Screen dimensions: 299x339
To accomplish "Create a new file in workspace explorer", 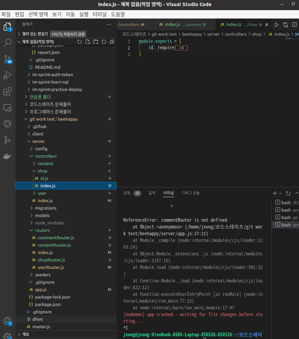I will pos(88,42).
